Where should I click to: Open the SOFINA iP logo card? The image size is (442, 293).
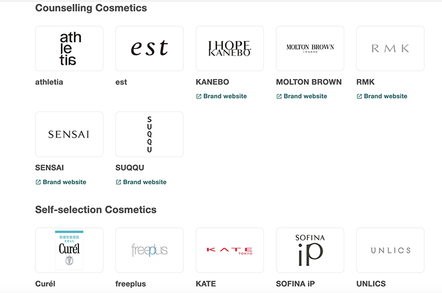pyautogui.click(x=310, y=250)
